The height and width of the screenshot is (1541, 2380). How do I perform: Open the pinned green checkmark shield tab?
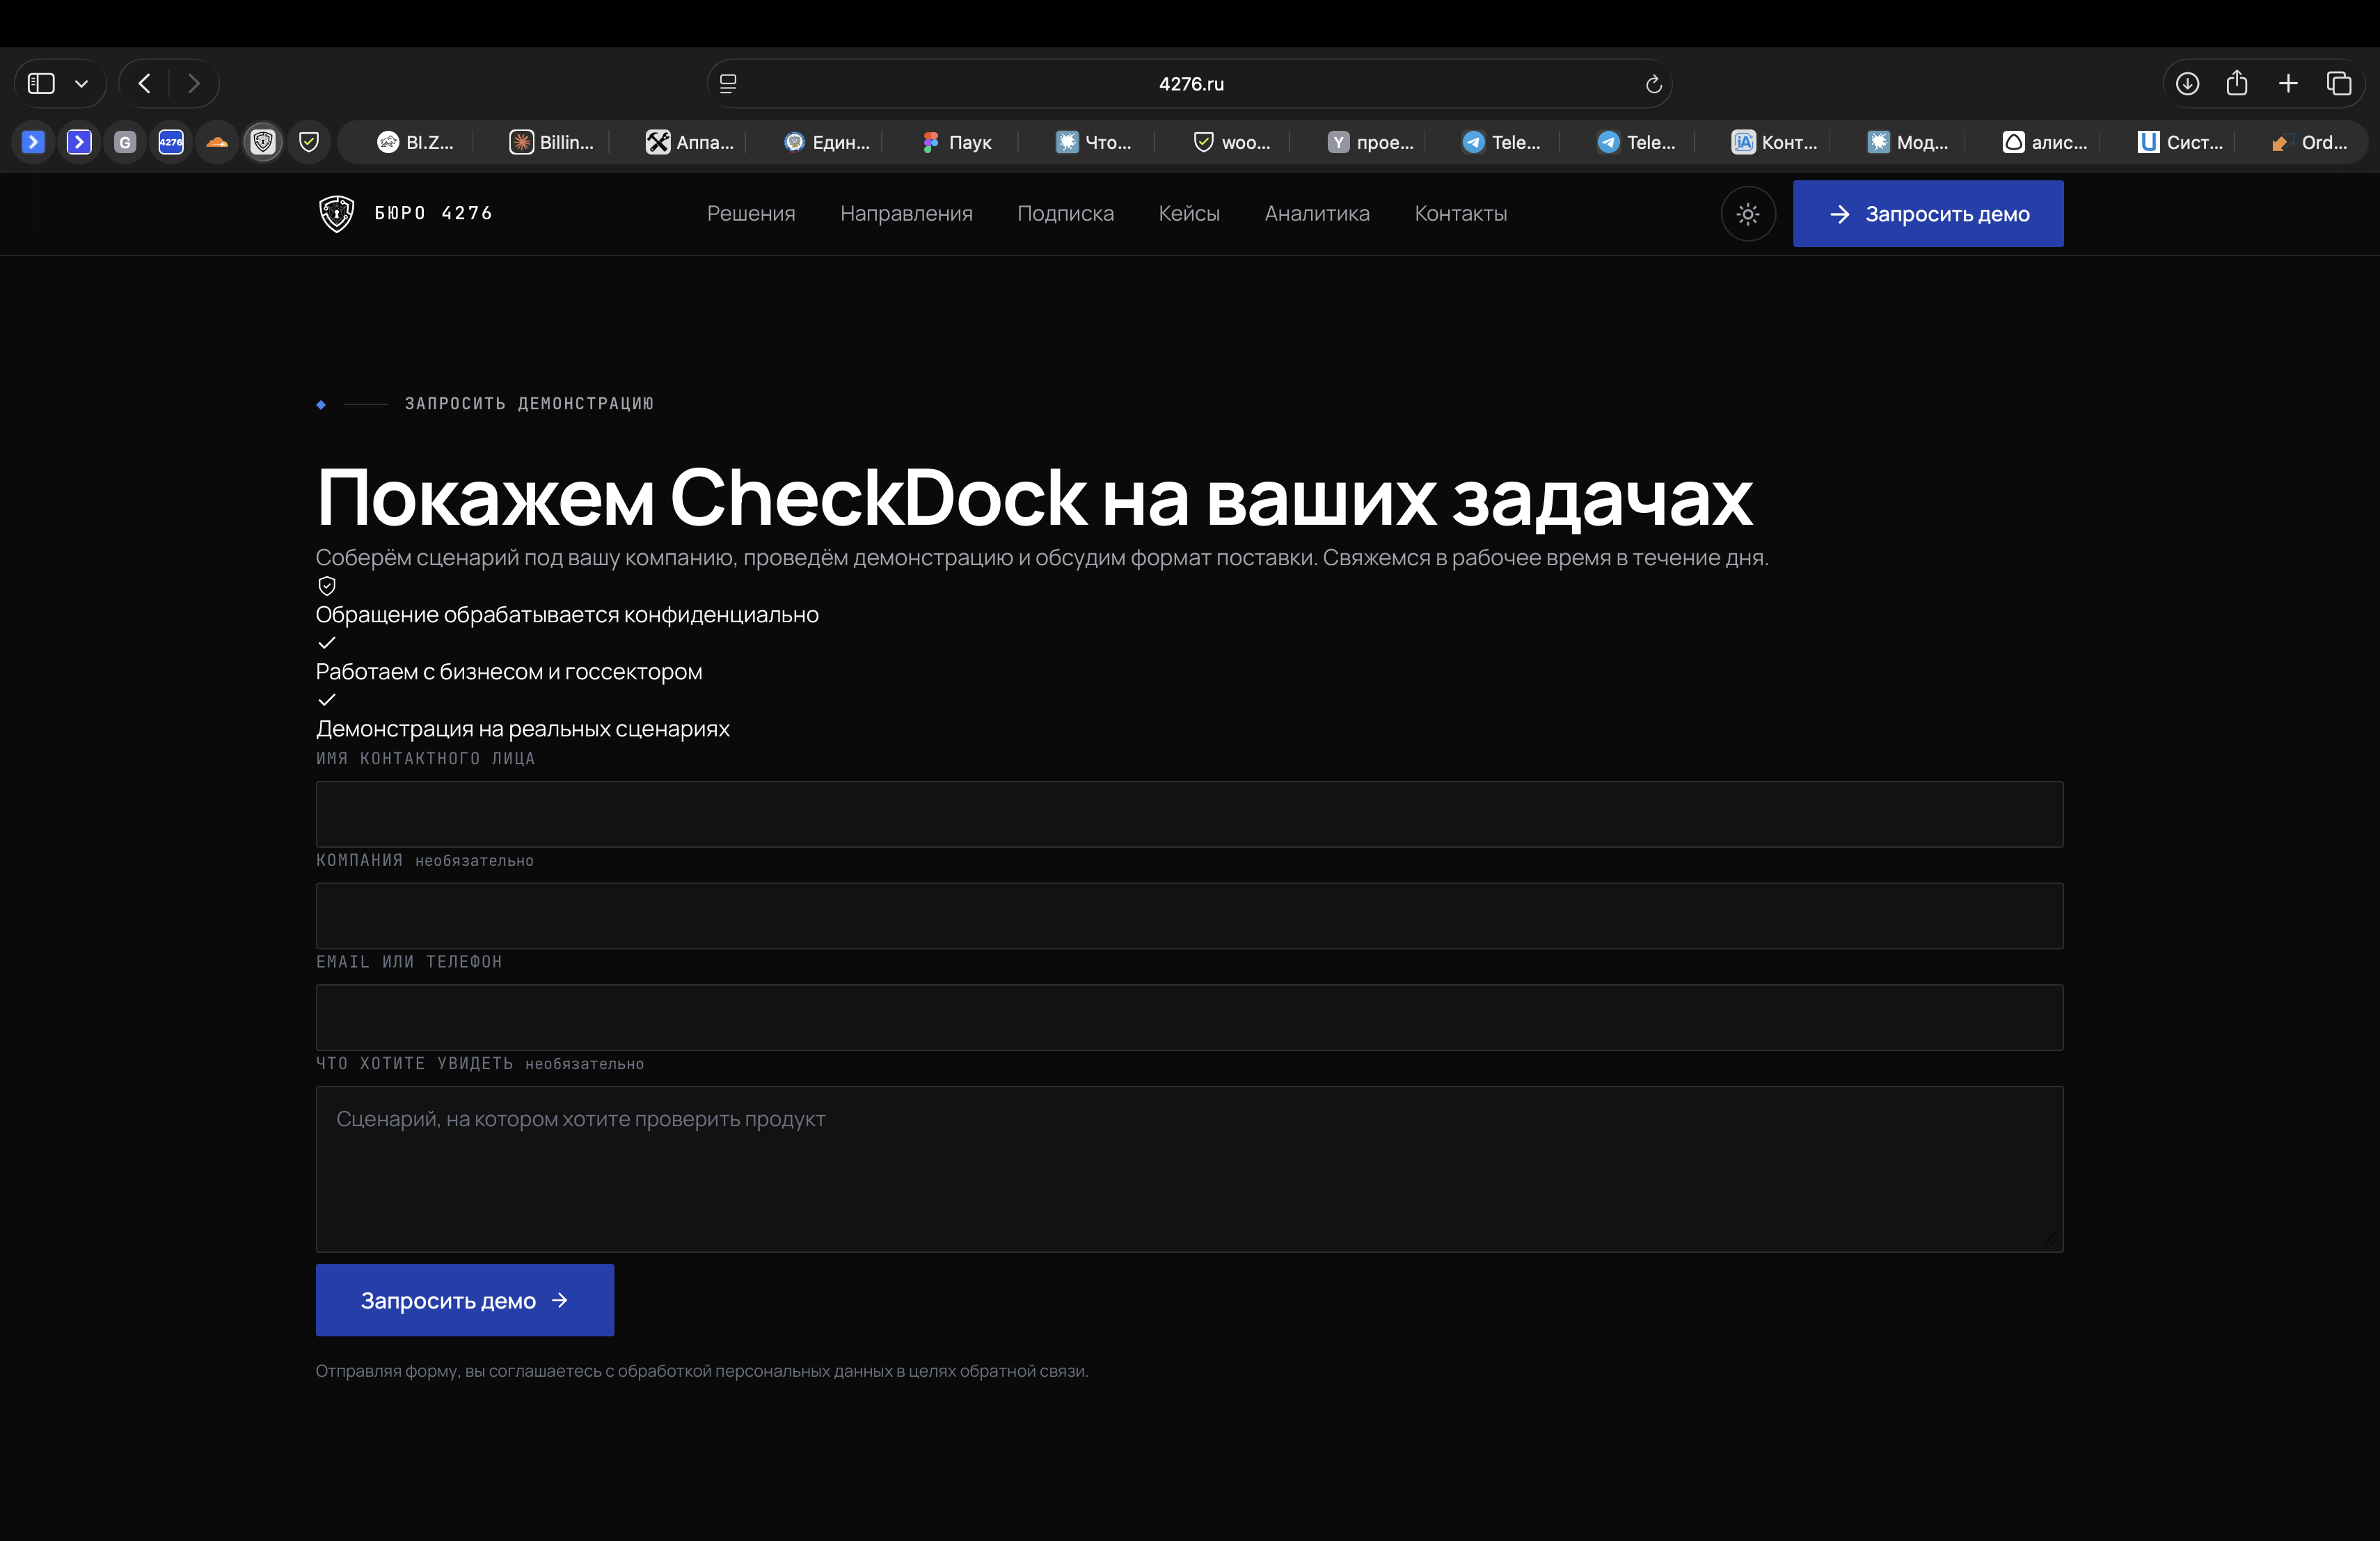(309, 142)
